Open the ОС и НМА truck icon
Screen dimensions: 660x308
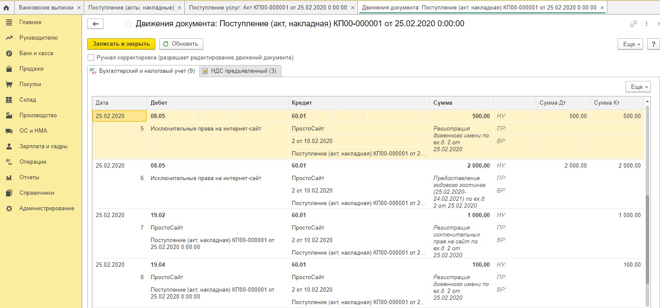coord(9,131)
